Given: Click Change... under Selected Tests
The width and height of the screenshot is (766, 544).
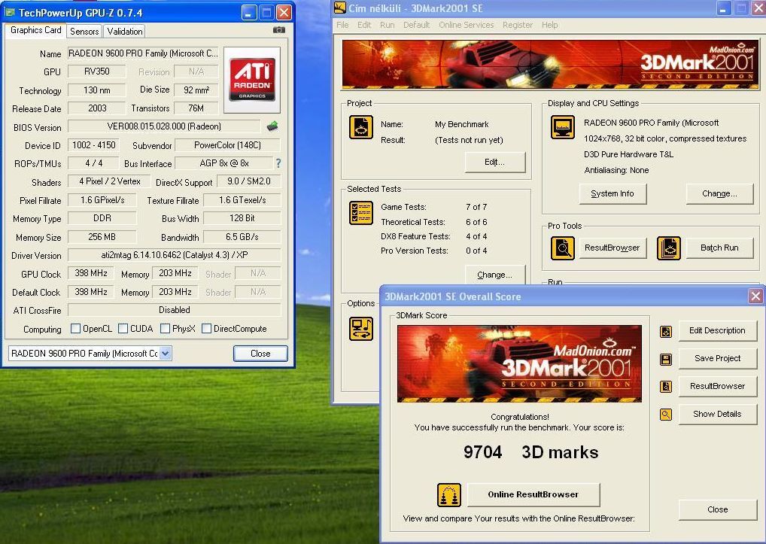Looking at the screenshot, I should pyautogui.click(x=495, y=275).
